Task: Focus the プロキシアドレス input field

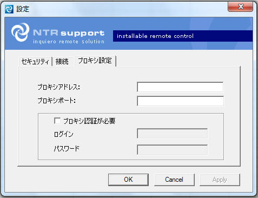Action: point(180,87)
